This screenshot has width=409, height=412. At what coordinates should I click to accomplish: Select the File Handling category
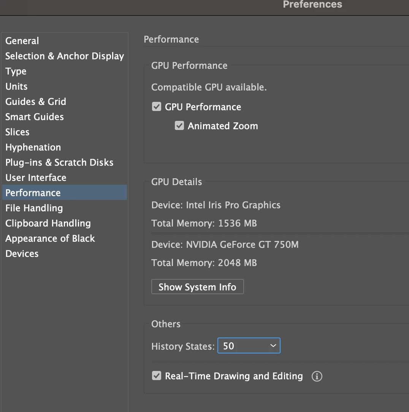click(x=34, y=208)
